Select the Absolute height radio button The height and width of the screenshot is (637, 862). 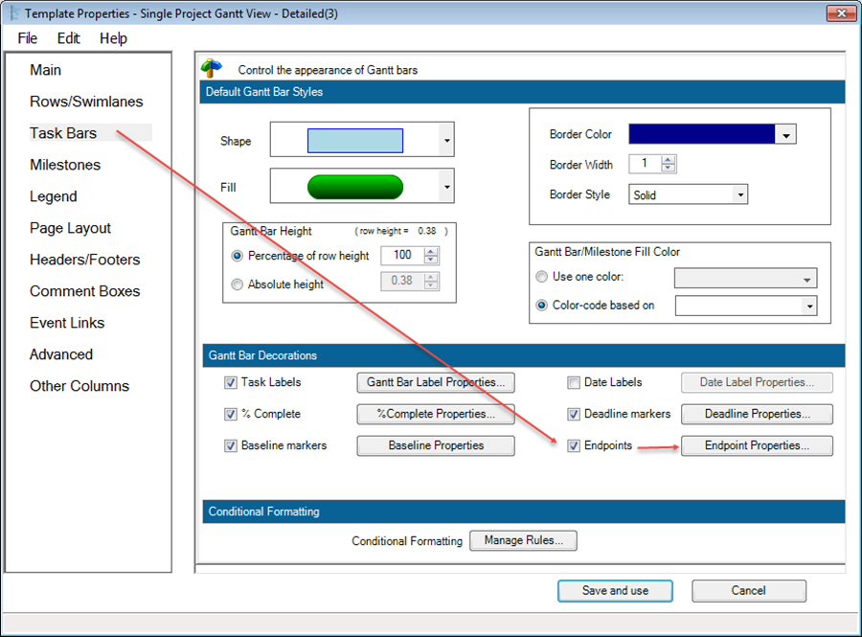click(x=238, y=284)
